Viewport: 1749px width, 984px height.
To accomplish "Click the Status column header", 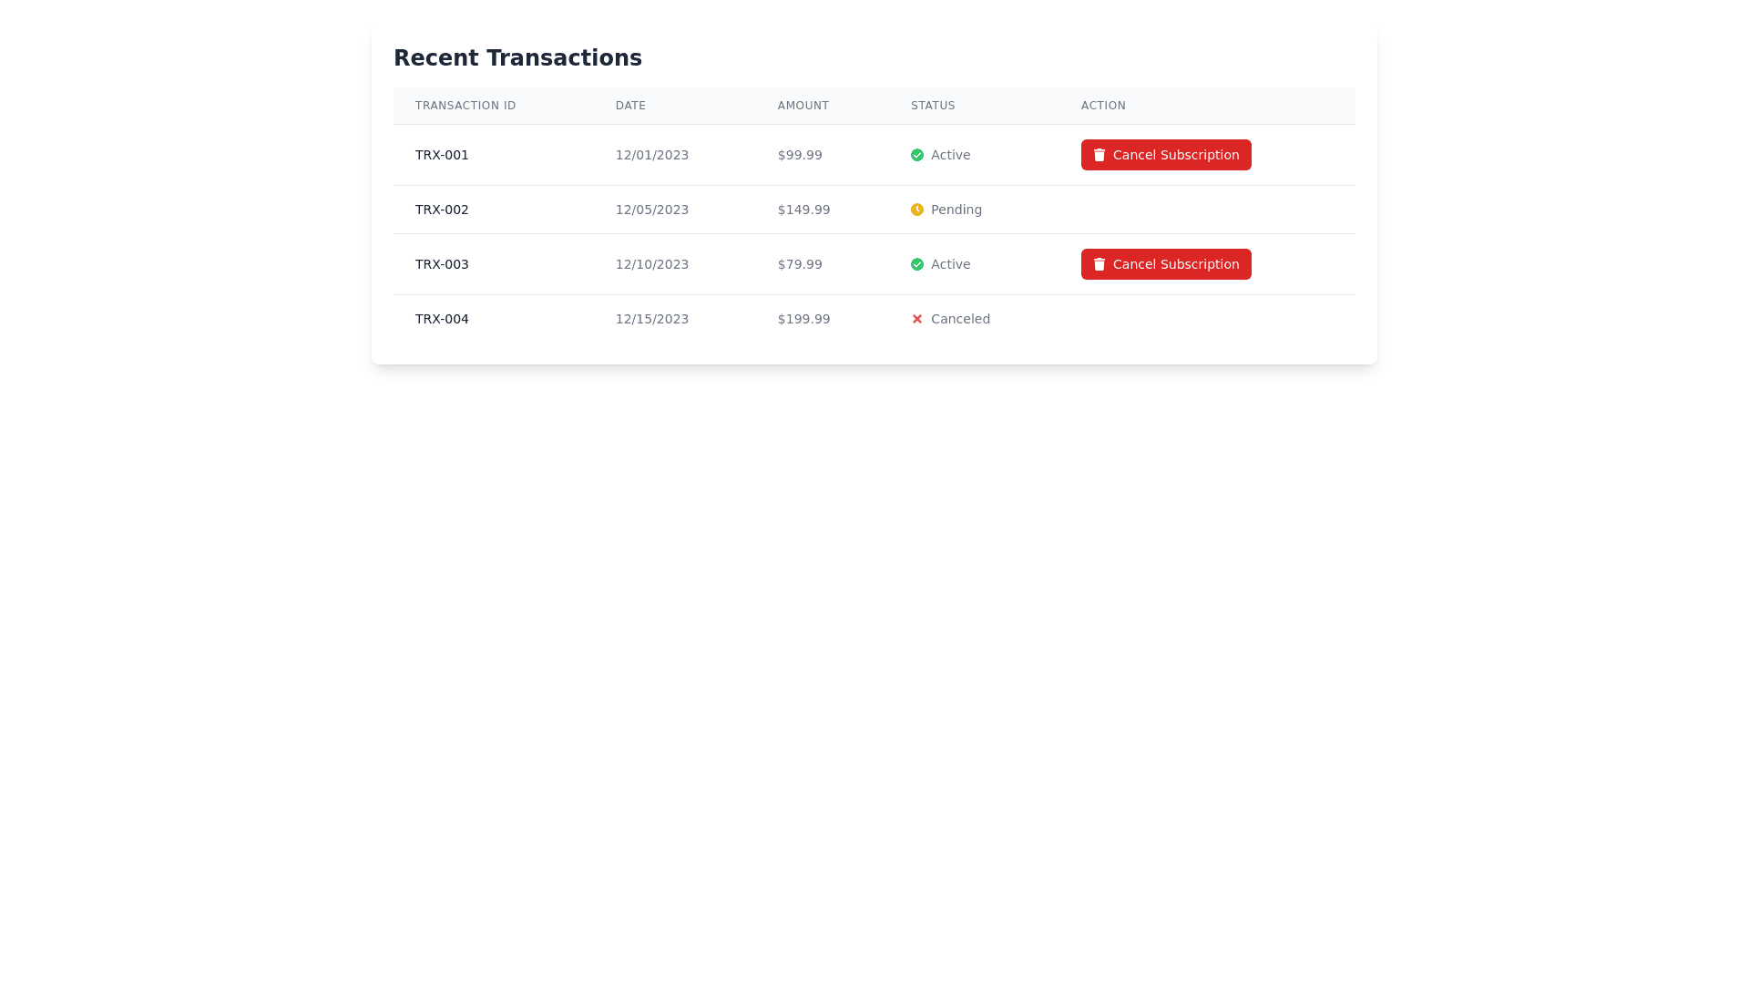I will click(x=933, y=106).
